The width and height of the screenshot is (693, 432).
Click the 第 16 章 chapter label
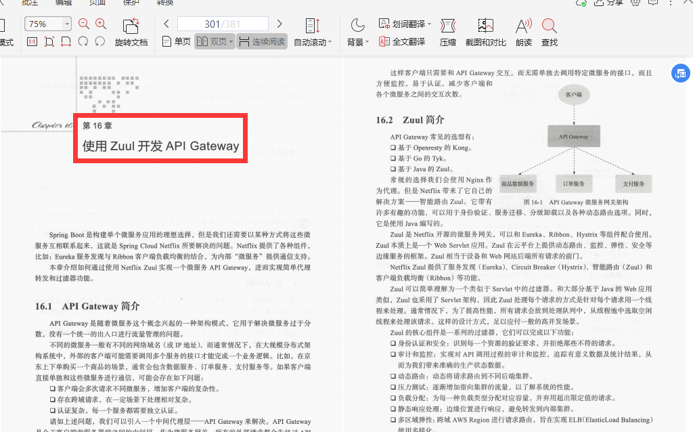click(97, 125)
